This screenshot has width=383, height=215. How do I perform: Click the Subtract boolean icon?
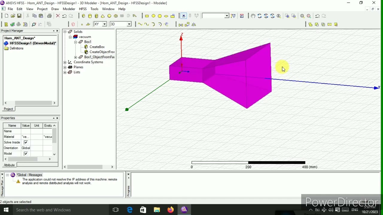(317, 24)
